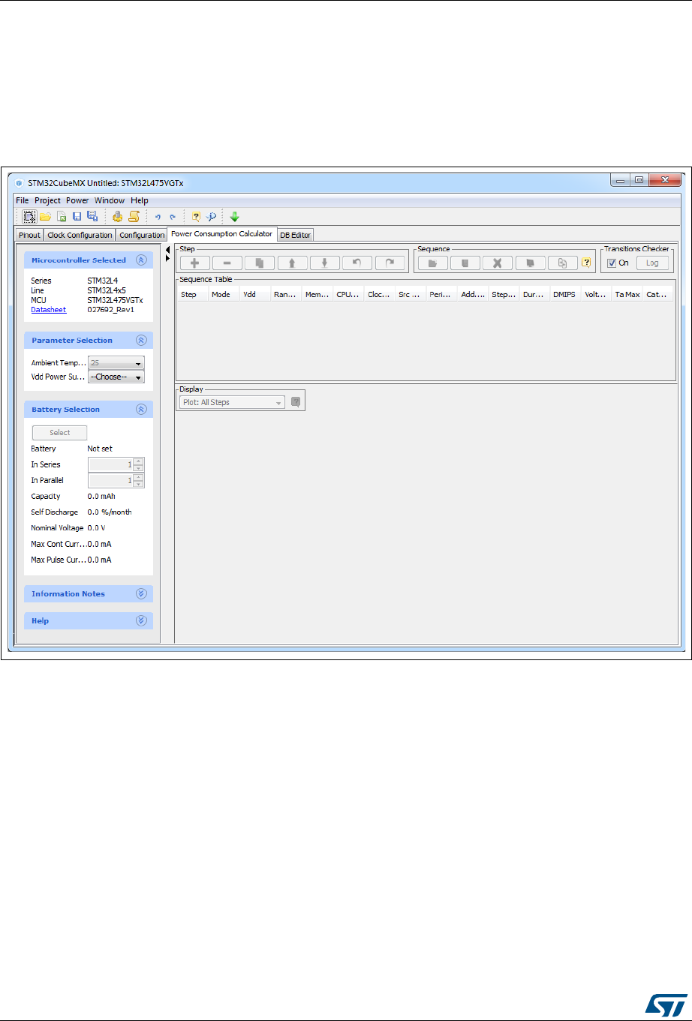Decrease the In Parallel stepper value
Screen dimensions: 692x1021
[139, 484]
